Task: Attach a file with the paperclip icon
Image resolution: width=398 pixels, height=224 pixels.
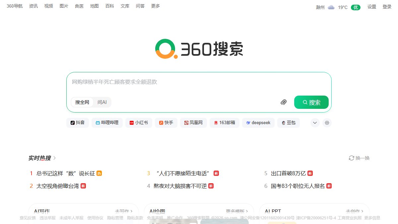Action: [284, 102]
